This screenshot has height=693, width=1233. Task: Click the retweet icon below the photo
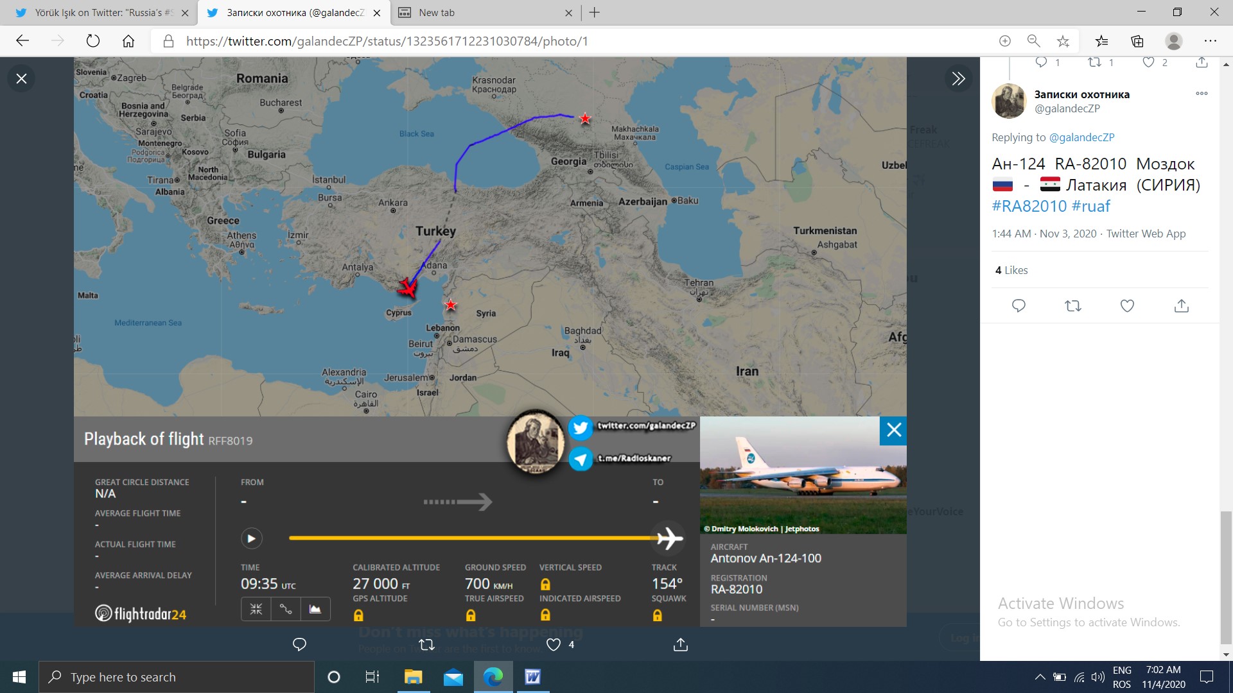(426, 644)
